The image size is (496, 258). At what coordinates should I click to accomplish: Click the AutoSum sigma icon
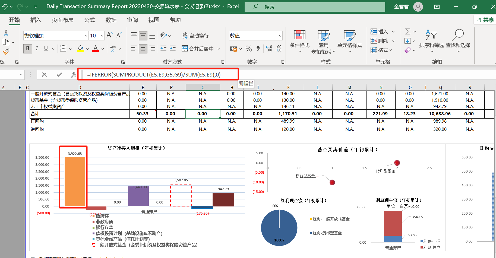click(408, 32)
